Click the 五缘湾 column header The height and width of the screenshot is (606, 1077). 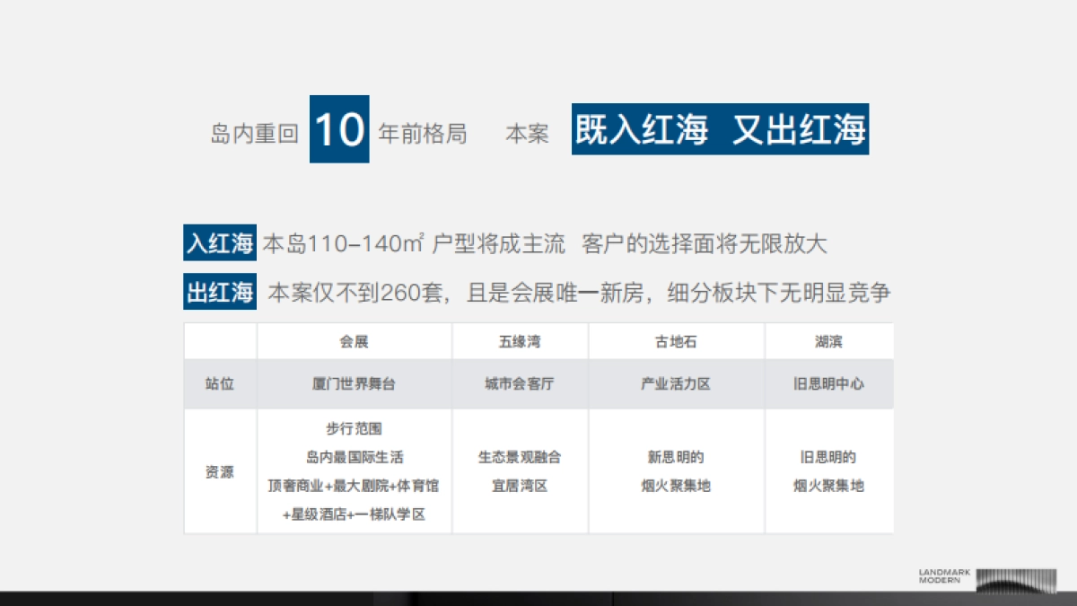520,342
